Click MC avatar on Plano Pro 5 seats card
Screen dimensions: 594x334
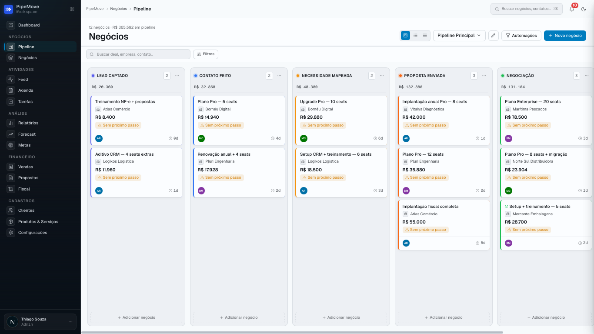(201, 138)
